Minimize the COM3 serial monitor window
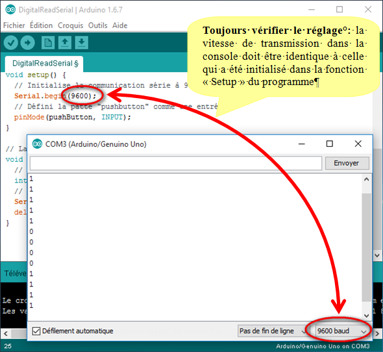Screen dimensions: 383x352 [x=302, y=144]
